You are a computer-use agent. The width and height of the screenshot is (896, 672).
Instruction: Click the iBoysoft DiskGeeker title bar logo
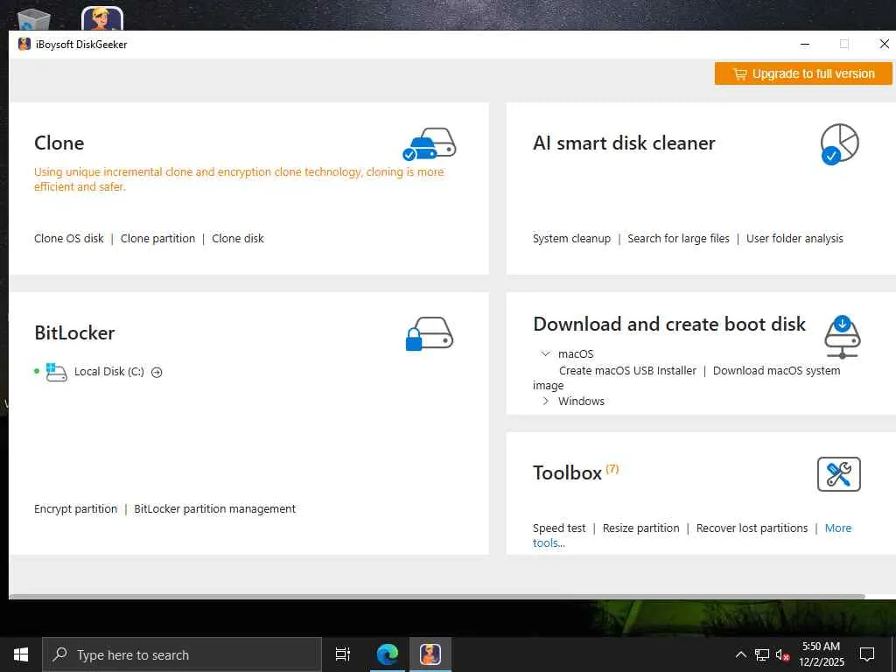(x=24, y=44)
